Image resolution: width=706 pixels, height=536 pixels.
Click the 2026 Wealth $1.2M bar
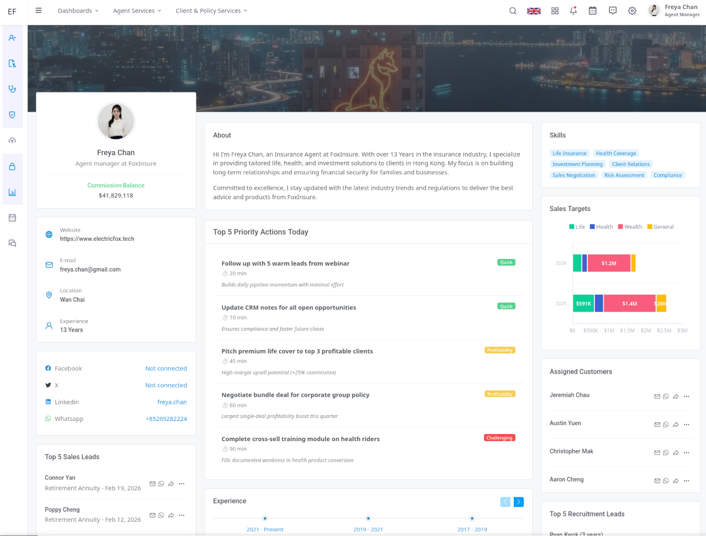tap(609, 263)
